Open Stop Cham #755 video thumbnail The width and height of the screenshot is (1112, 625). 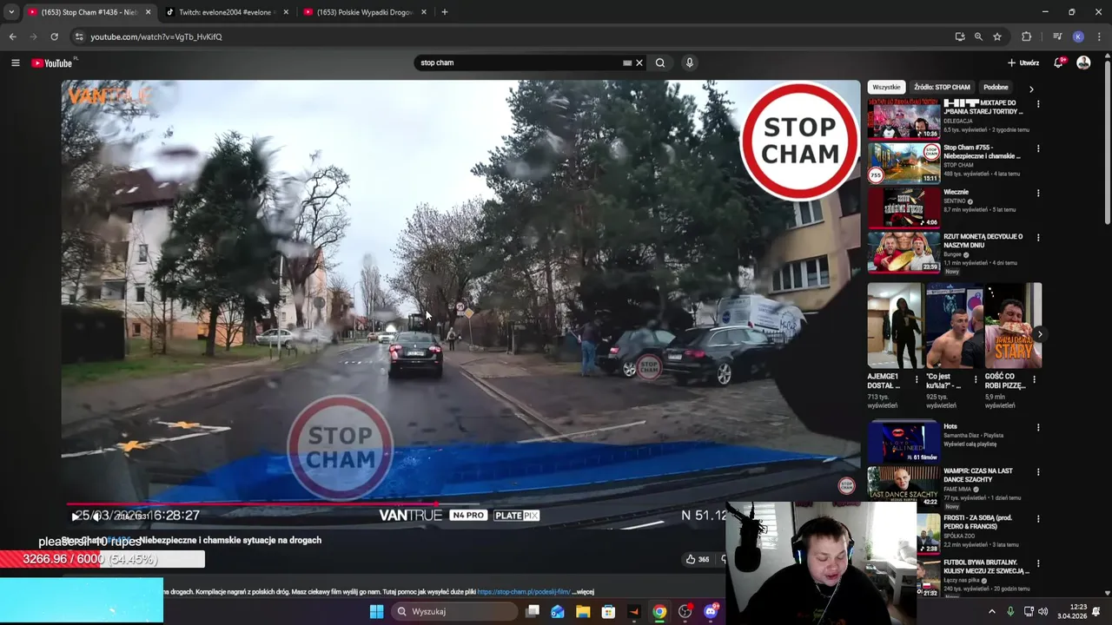click(903, 163)
